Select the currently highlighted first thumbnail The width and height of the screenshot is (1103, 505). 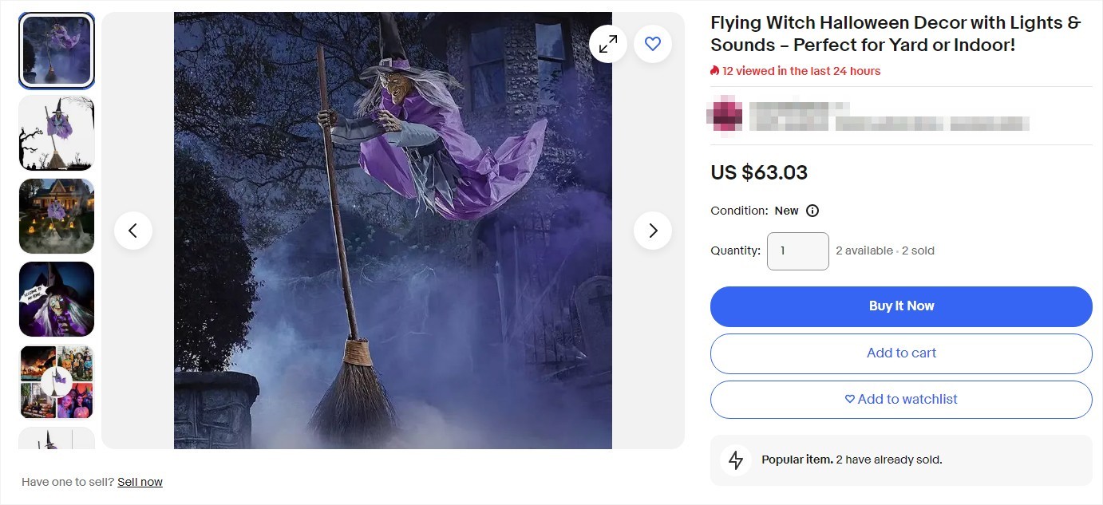coord(56,49)
